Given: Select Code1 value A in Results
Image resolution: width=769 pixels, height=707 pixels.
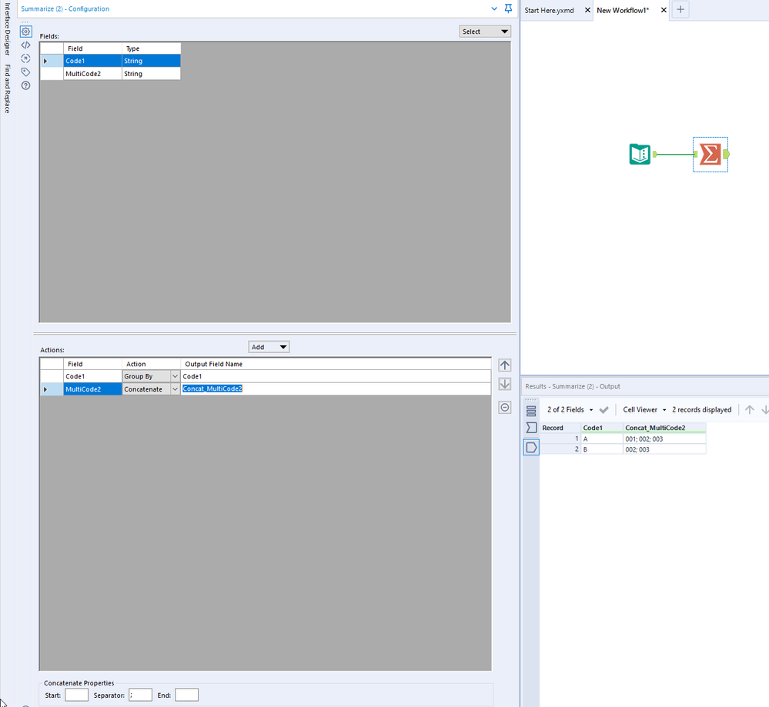Looking at the screenshot, I should pos(602,439).
